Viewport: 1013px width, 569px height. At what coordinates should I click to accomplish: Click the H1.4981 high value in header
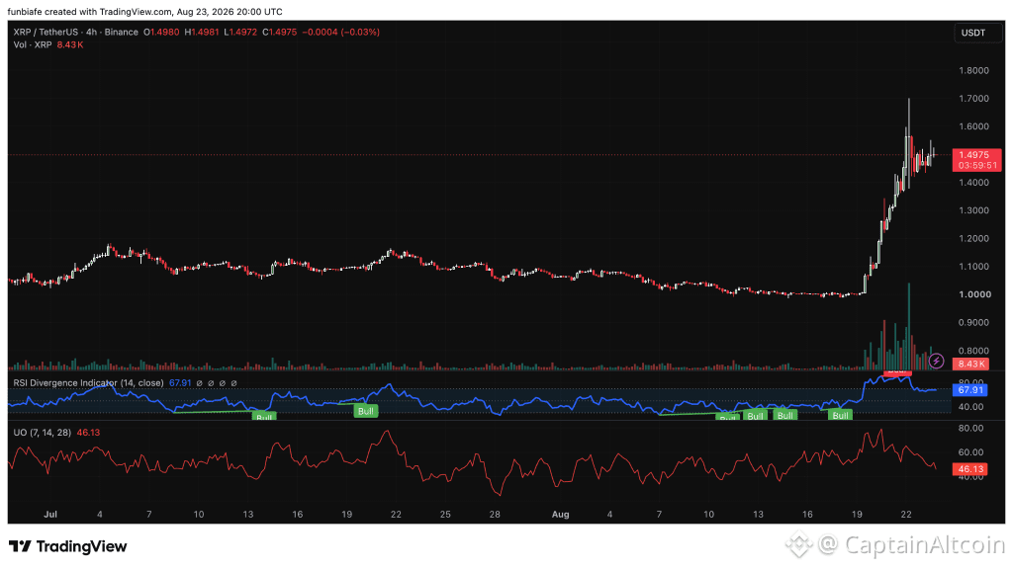click(202, 32)
